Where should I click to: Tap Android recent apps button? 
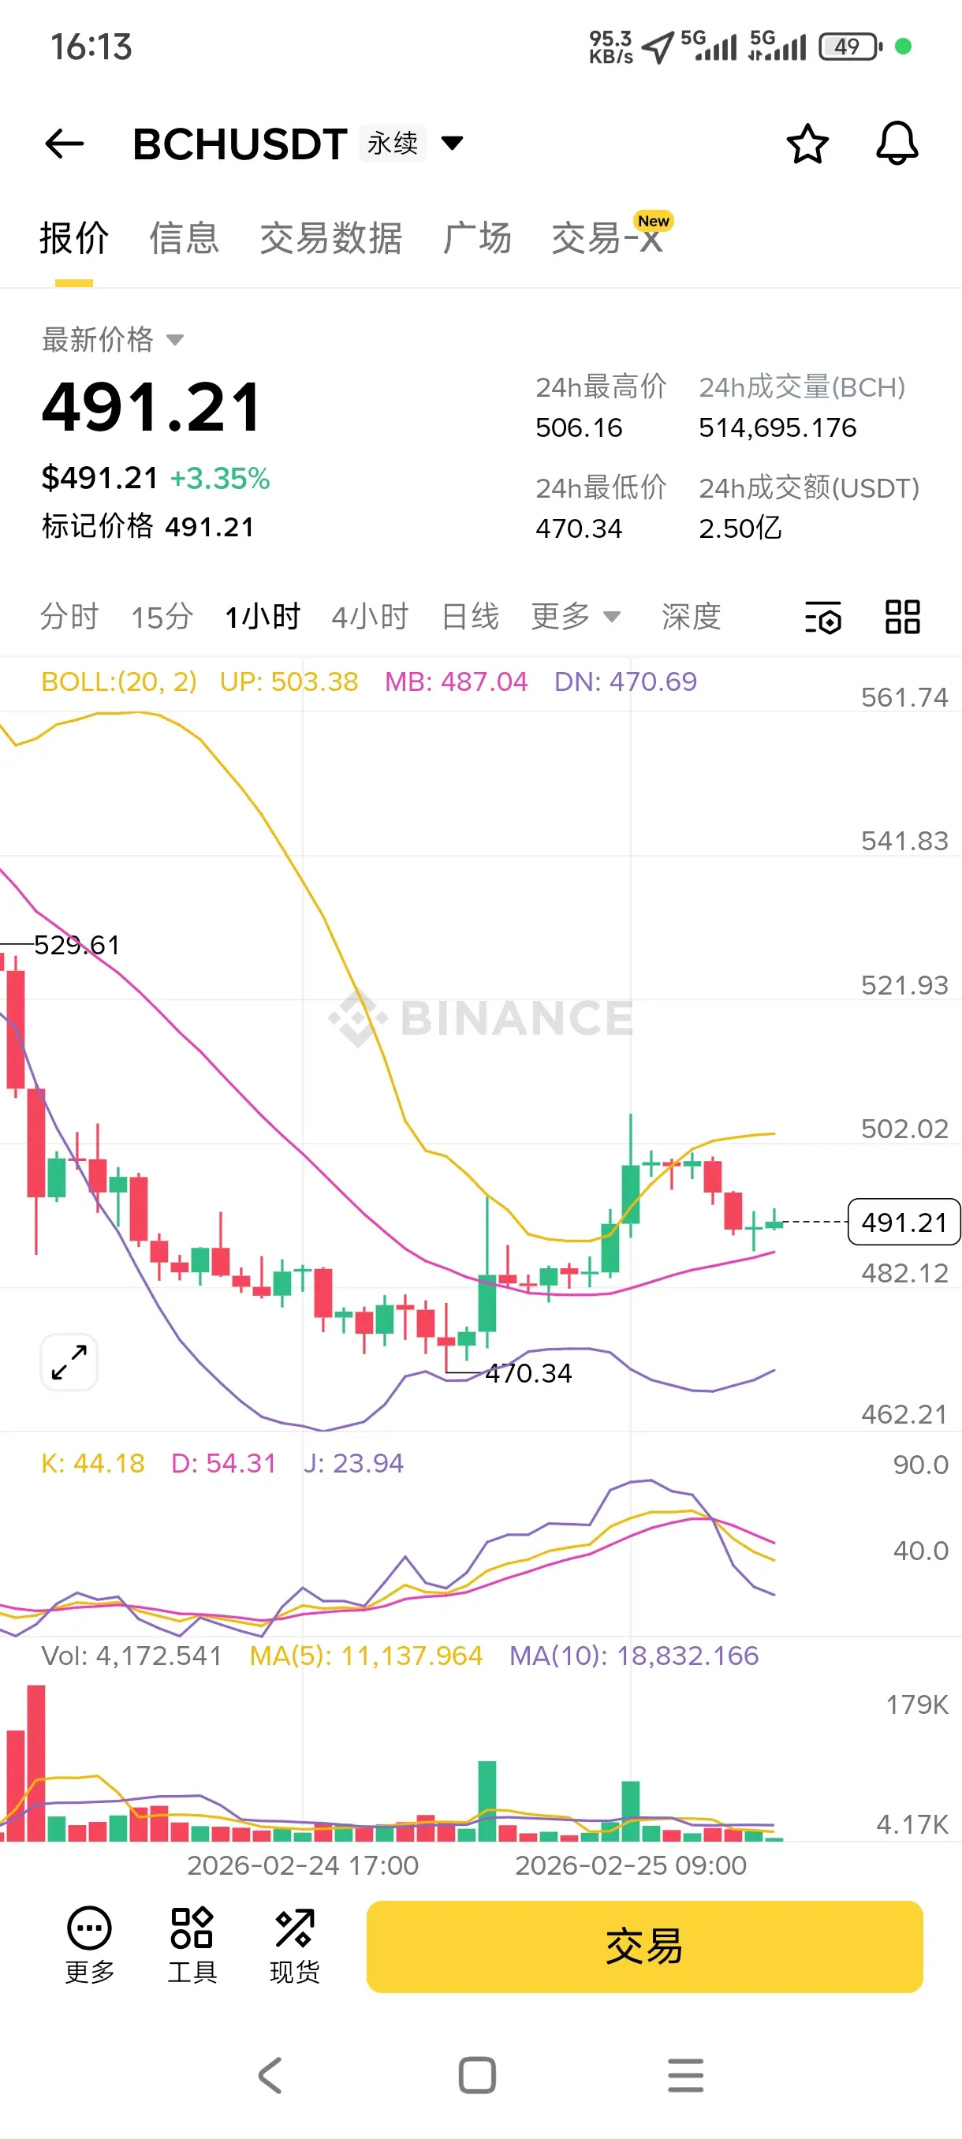(x=685, y=2075)
